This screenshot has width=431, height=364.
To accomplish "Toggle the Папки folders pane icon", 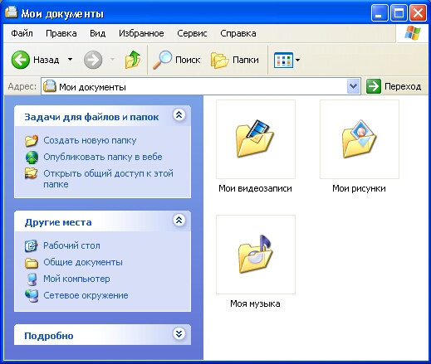I will click(219, 60).
